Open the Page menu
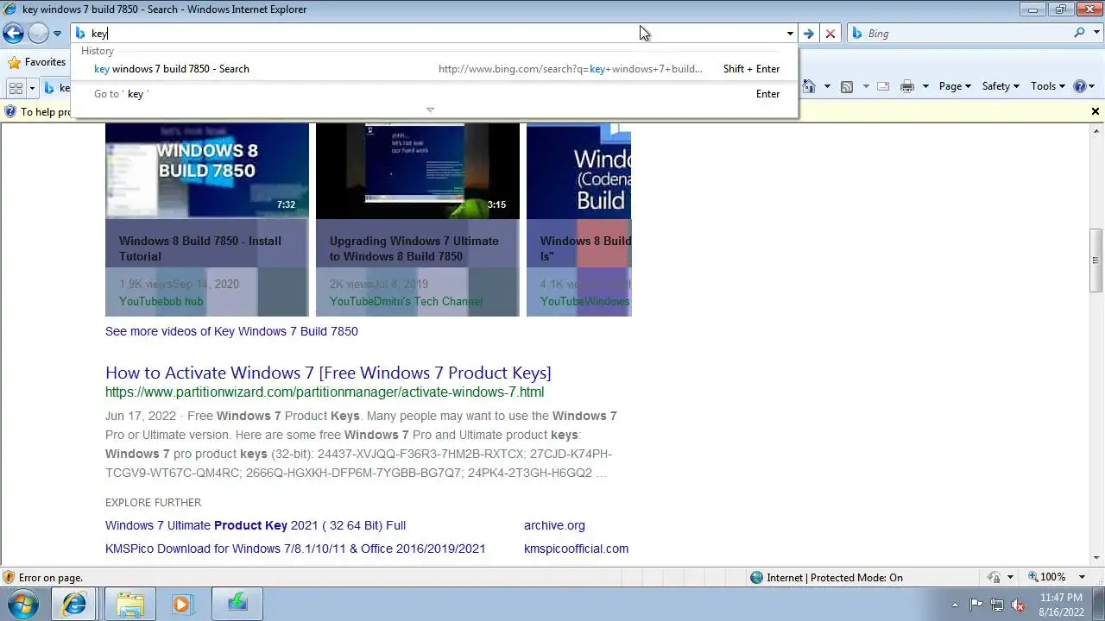The image size is (1105, 621). (955, 86)
